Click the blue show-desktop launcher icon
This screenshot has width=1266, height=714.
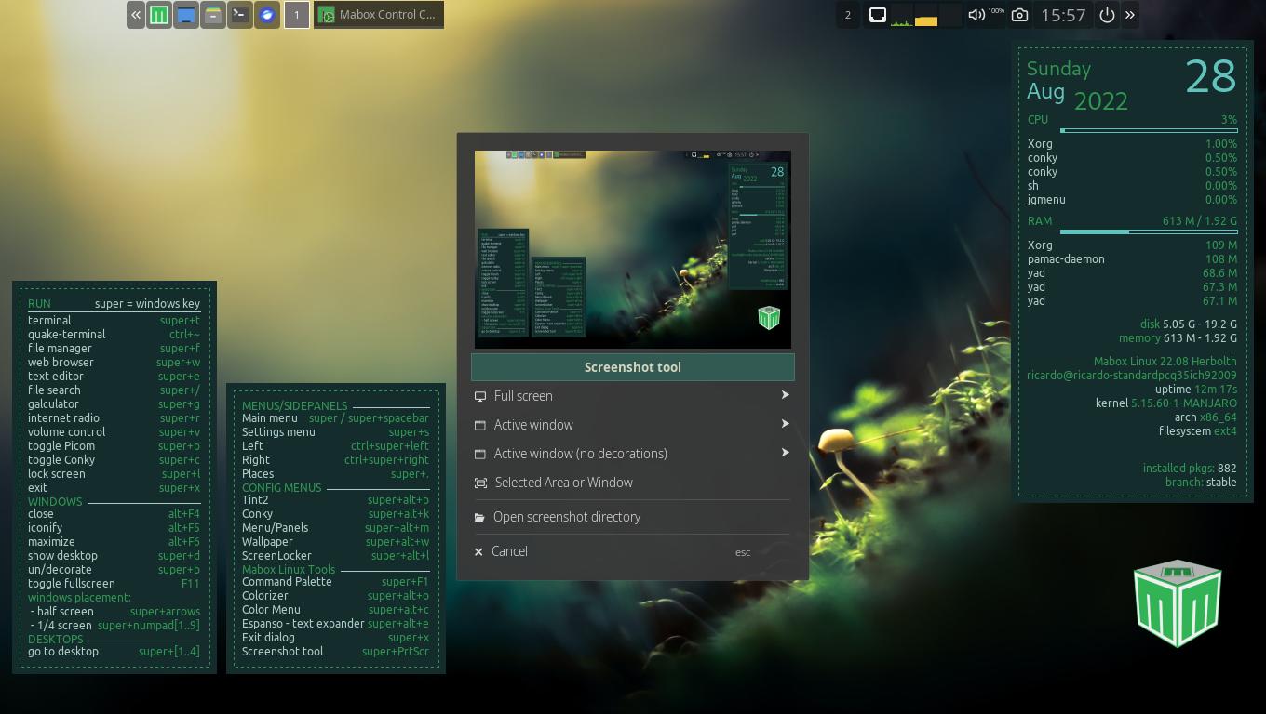click(186, 15)
